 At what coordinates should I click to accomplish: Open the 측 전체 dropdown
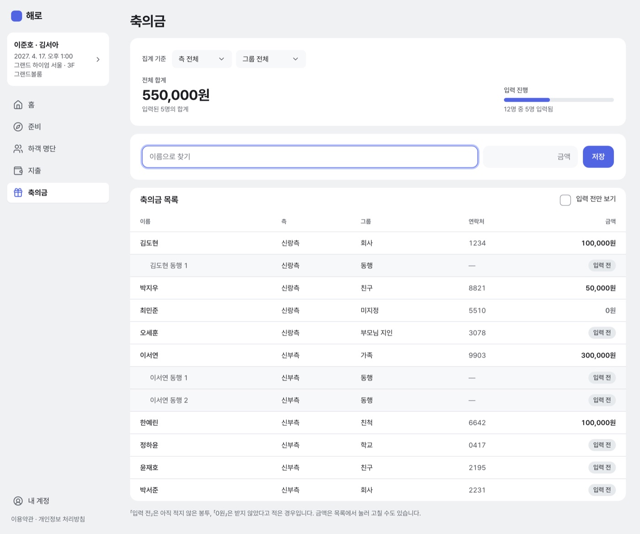click(202, 59)
